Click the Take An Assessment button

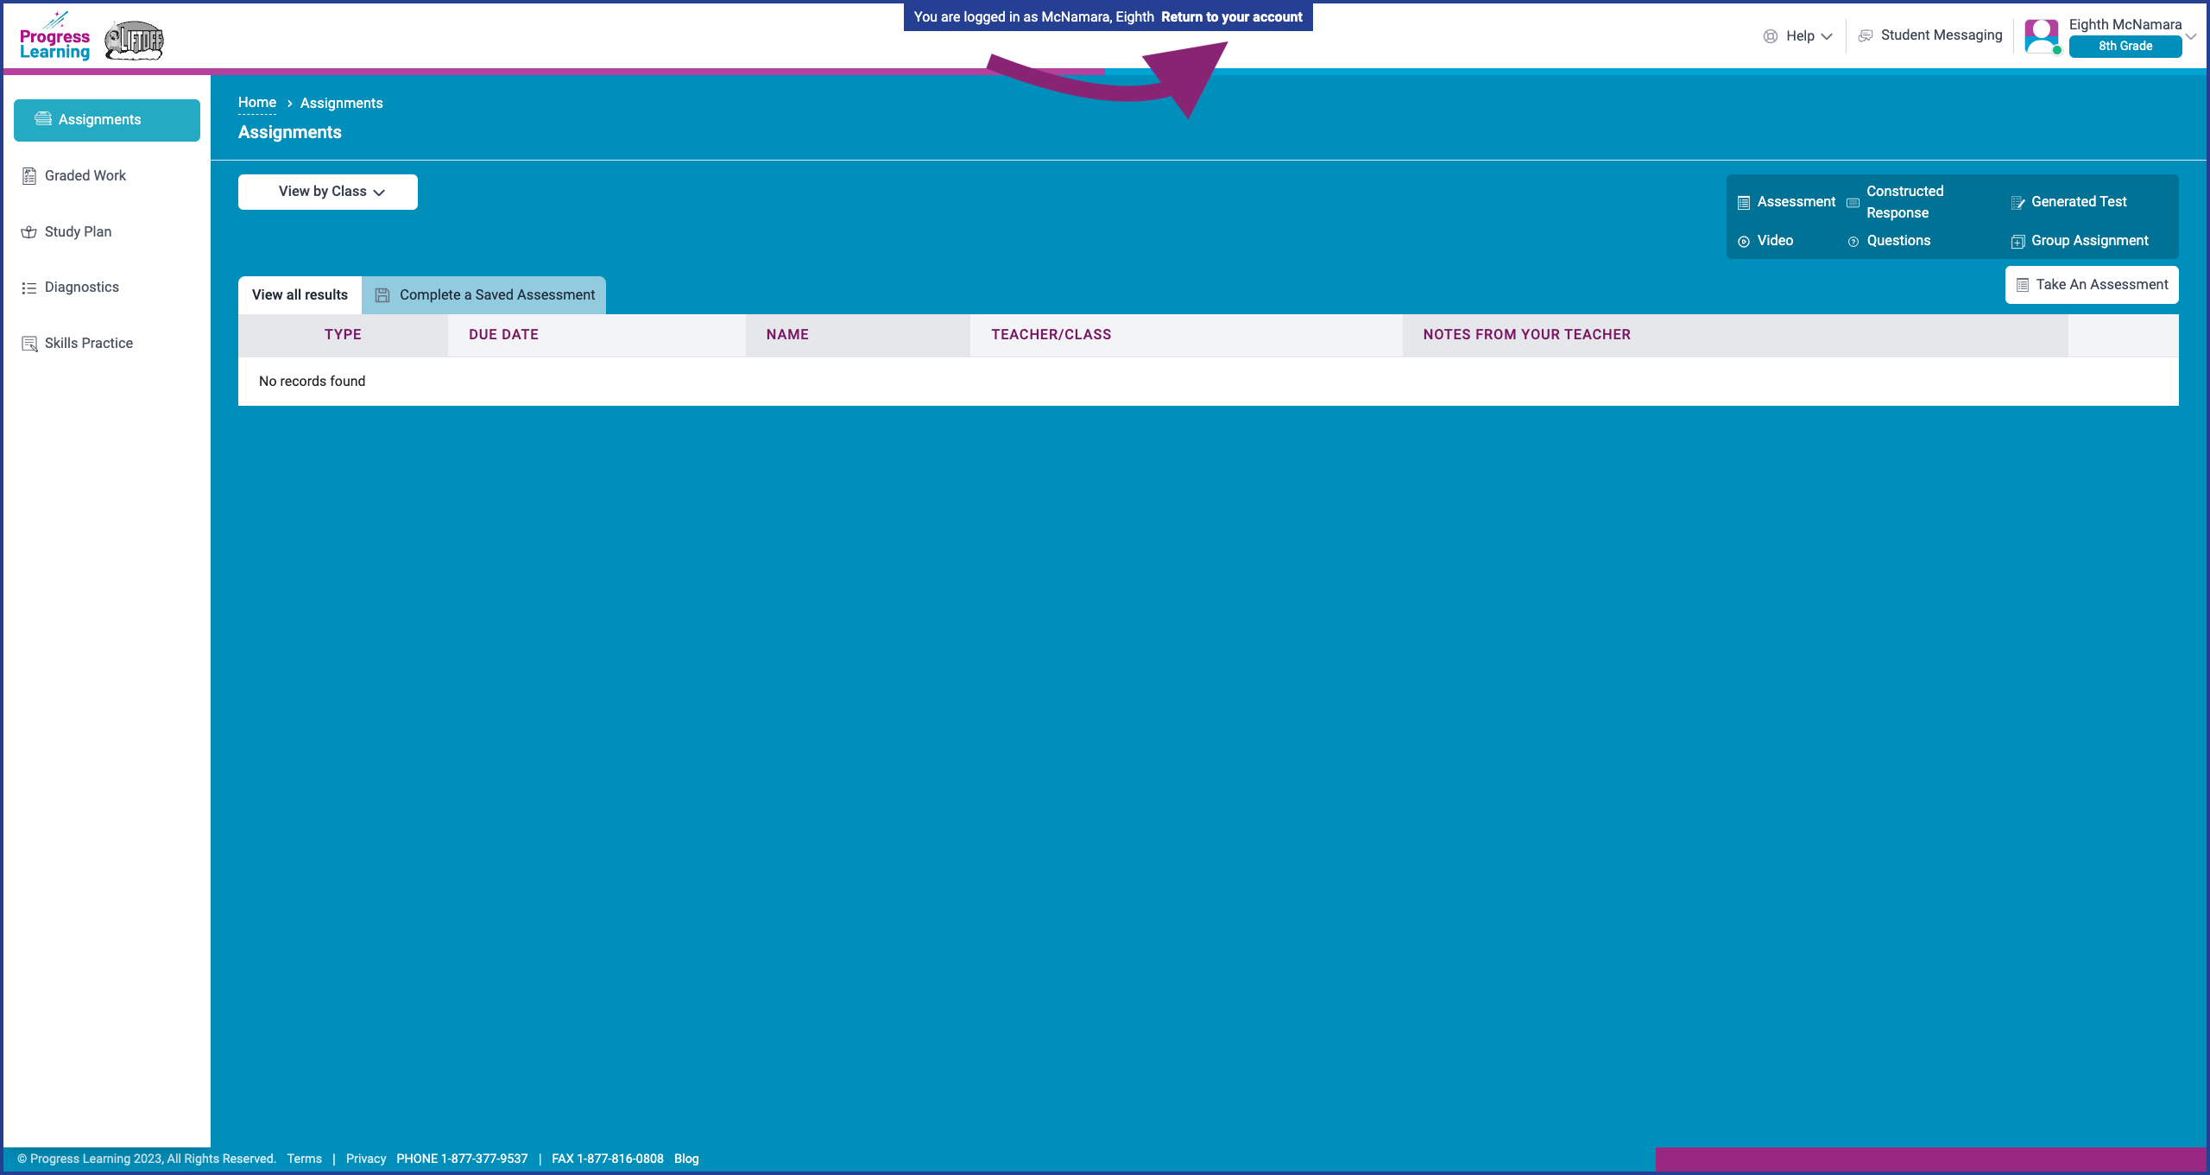2092,285
